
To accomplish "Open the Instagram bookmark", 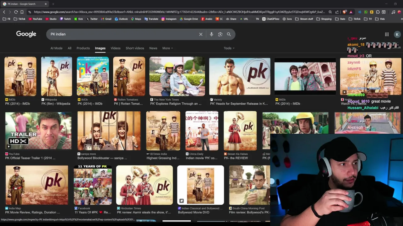I will [x=169, y=19].
